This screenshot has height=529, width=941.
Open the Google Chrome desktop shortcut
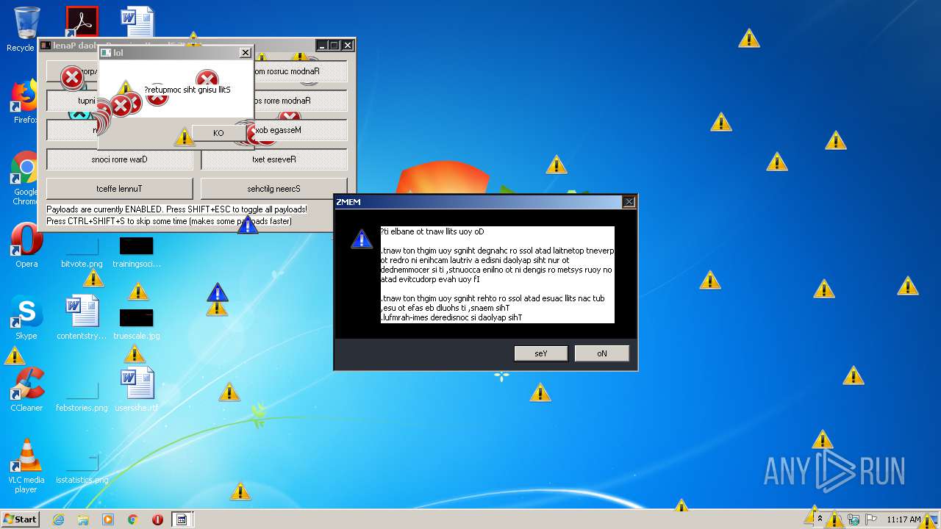[26, 179]
